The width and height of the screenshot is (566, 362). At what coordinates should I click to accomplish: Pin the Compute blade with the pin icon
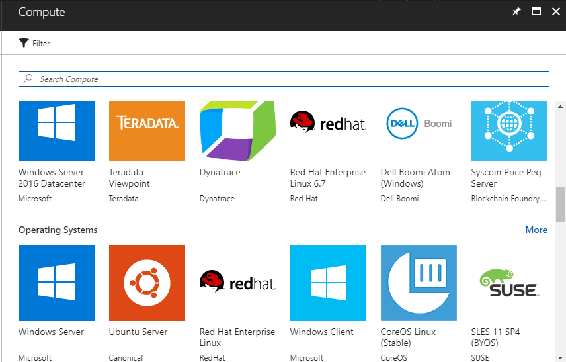[x=516, y=11]
